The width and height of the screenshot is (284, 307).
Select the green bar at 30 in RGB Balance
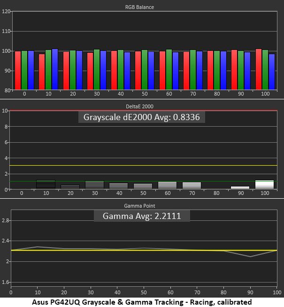coord(97,70)
